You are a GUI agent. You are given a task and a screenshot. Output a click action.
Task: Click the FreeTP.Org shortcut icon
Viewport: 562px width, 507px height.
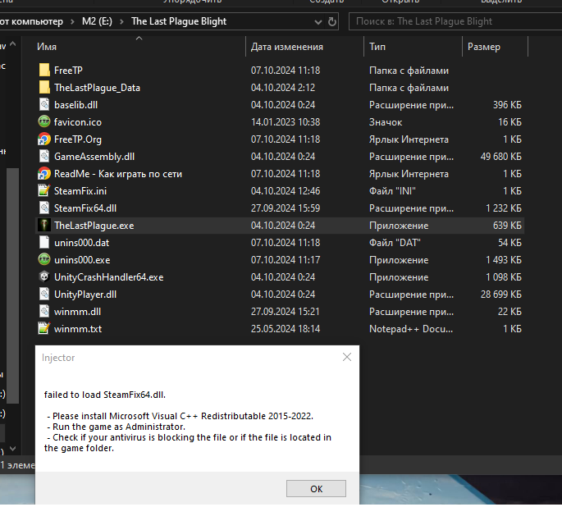click(44, 139)
